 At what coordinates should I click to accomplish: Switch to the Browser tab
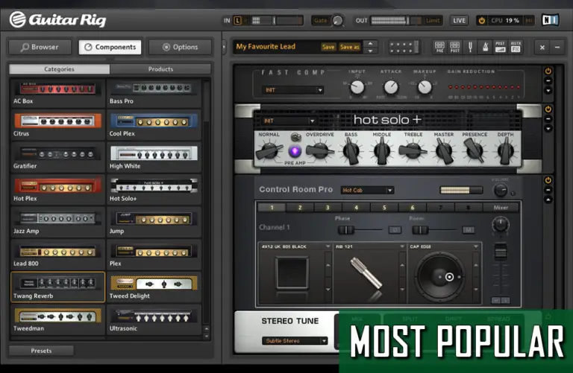[x=40, y=47]
